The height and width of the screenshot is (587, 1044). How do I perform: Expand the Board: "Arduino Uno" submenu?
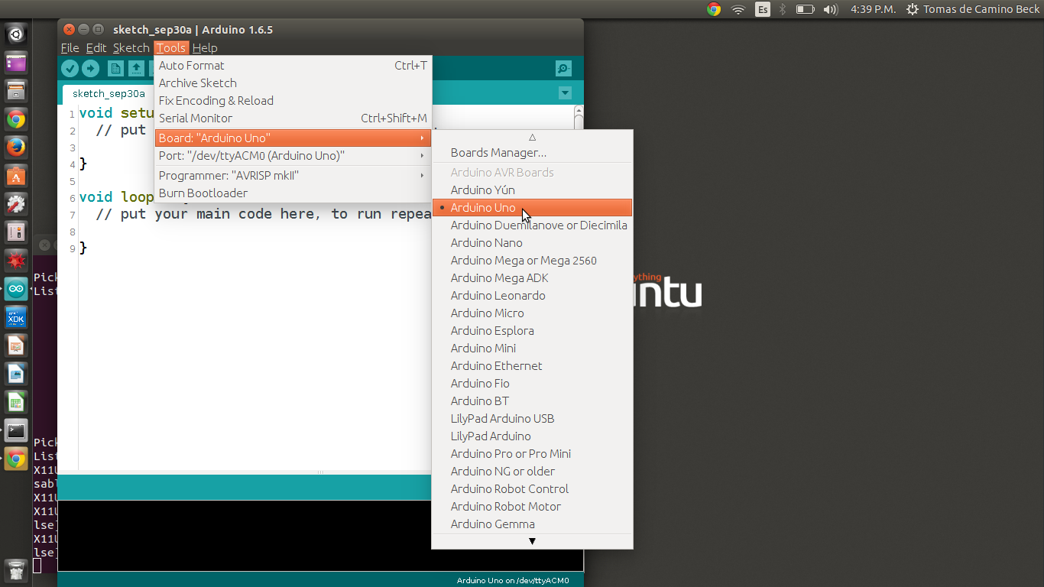(x=293, y=138)
